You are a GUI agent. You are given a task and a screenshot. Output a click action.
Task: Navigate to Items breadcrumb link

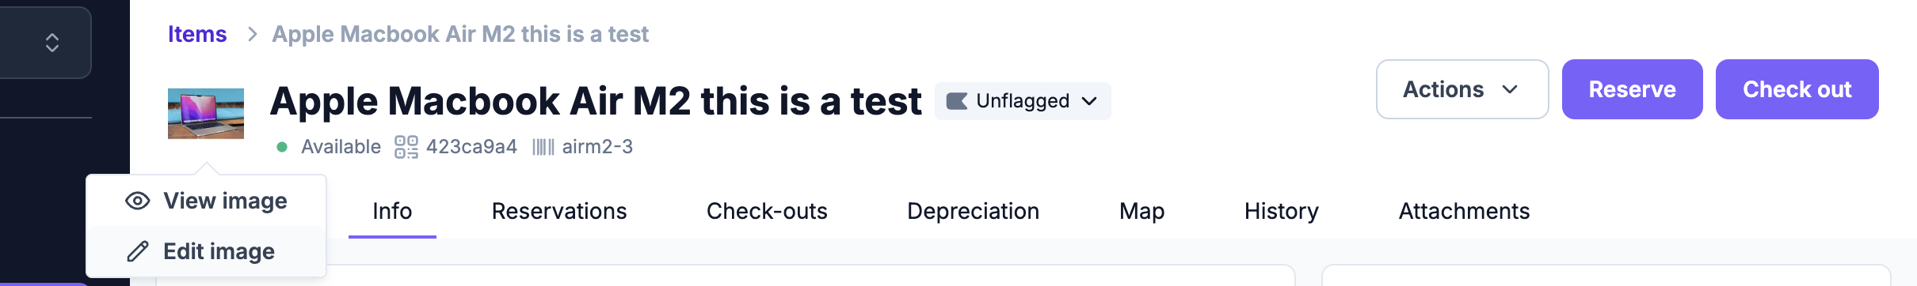pyautogui.click(x=197, y=34)
